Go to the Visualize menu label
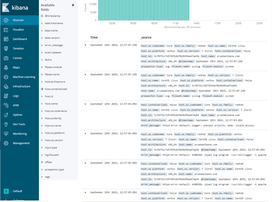This screenshot has width=272, height=202. [19, 29]
